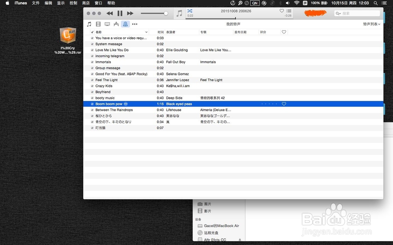Image resolution: width=393 pixels, height=245 pixels.
Task: Uncheck the Feel The Light checkbox
Action: click(x=92, y=80)
